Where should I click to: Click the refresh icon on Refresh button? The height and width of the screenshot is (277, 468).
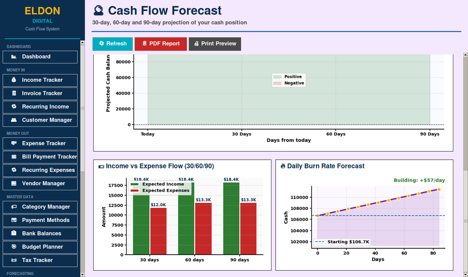click(x=101, y=43)
